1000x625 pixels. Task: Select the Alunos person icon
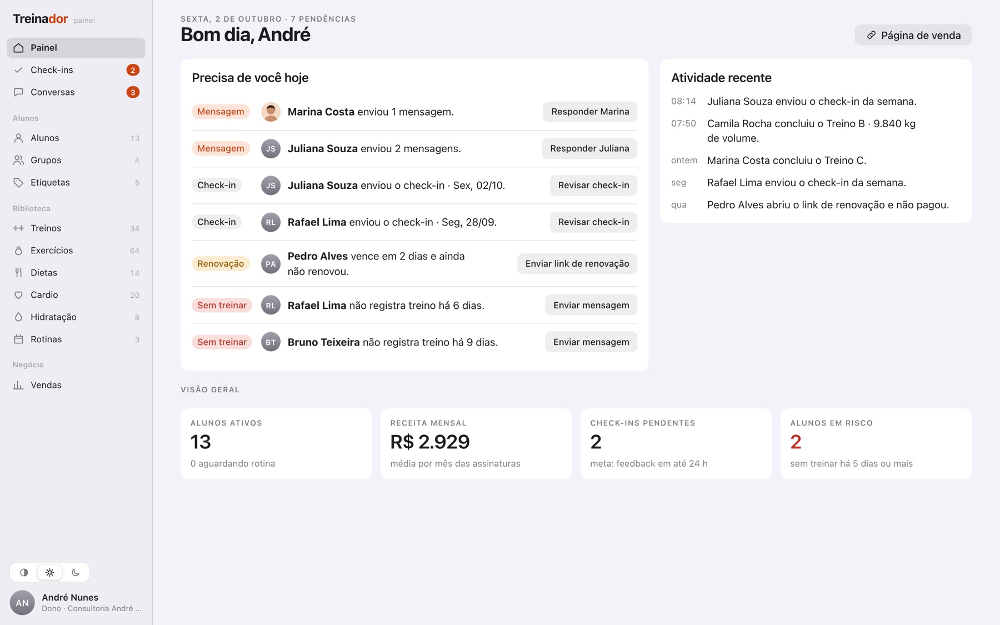tap(18, 138)
